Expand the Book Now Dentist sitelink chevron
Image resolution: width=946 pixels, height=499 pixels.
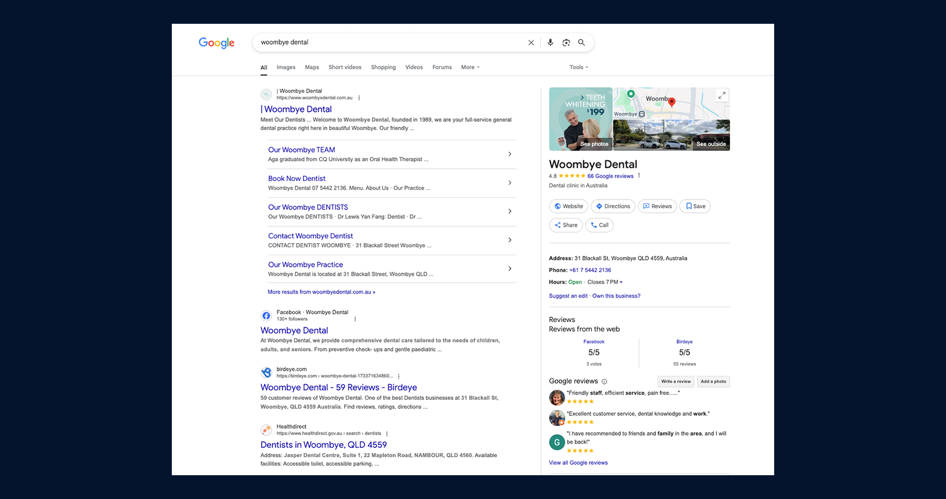pyautogui.click(x=510, y=183)
